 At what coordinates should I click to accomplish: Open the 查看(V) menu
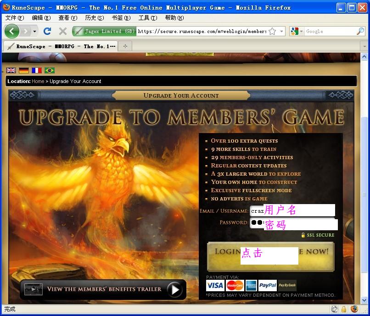tap(68, 18)
